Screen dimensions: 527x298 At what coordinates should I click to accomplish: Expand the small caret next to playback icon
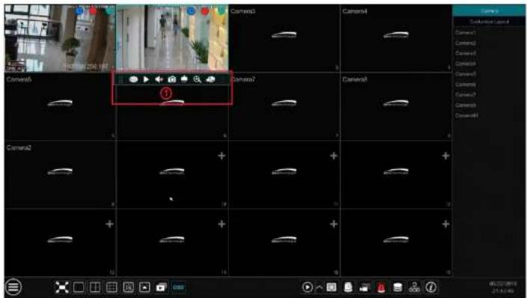pos(319,288)
